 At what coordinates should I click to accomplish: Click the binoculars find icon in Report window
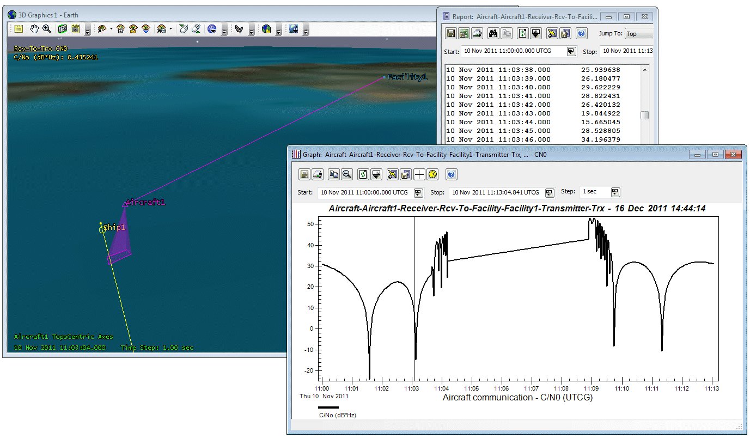tap(493, 34)
